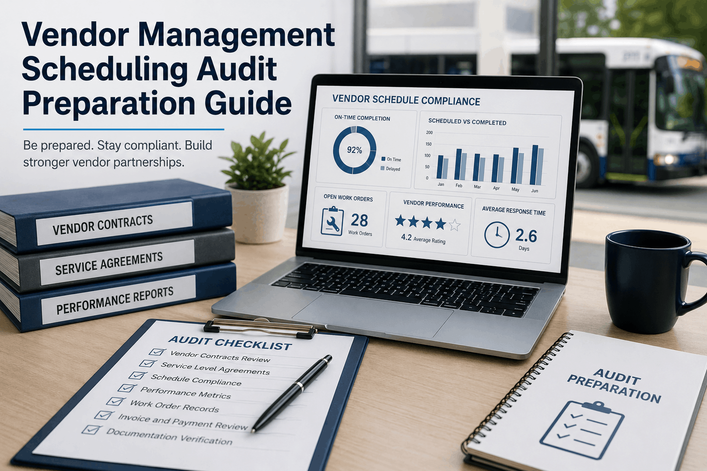Image resolution: width=707 pixels, height=471 pixels.
Task: Click the wrench clipboard icon for Open Work Orders
Action: (x=332, y=221)
